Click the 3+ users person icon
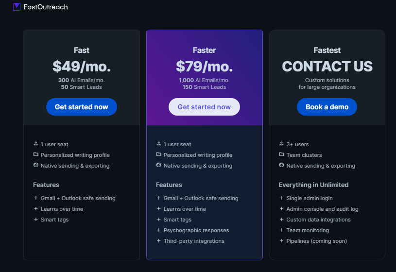The width and height of the screenshot is (396, 272). [281, 144]
